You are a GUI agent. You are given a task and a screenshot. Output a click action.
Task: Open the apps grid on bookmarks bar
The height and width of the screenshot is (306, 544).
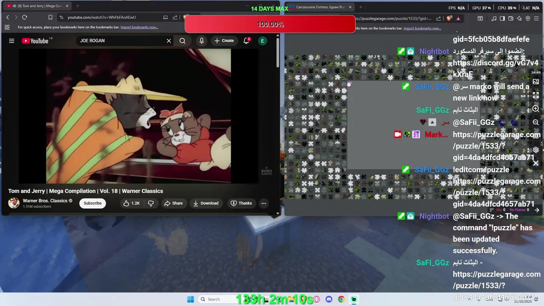tap(7, 27)
